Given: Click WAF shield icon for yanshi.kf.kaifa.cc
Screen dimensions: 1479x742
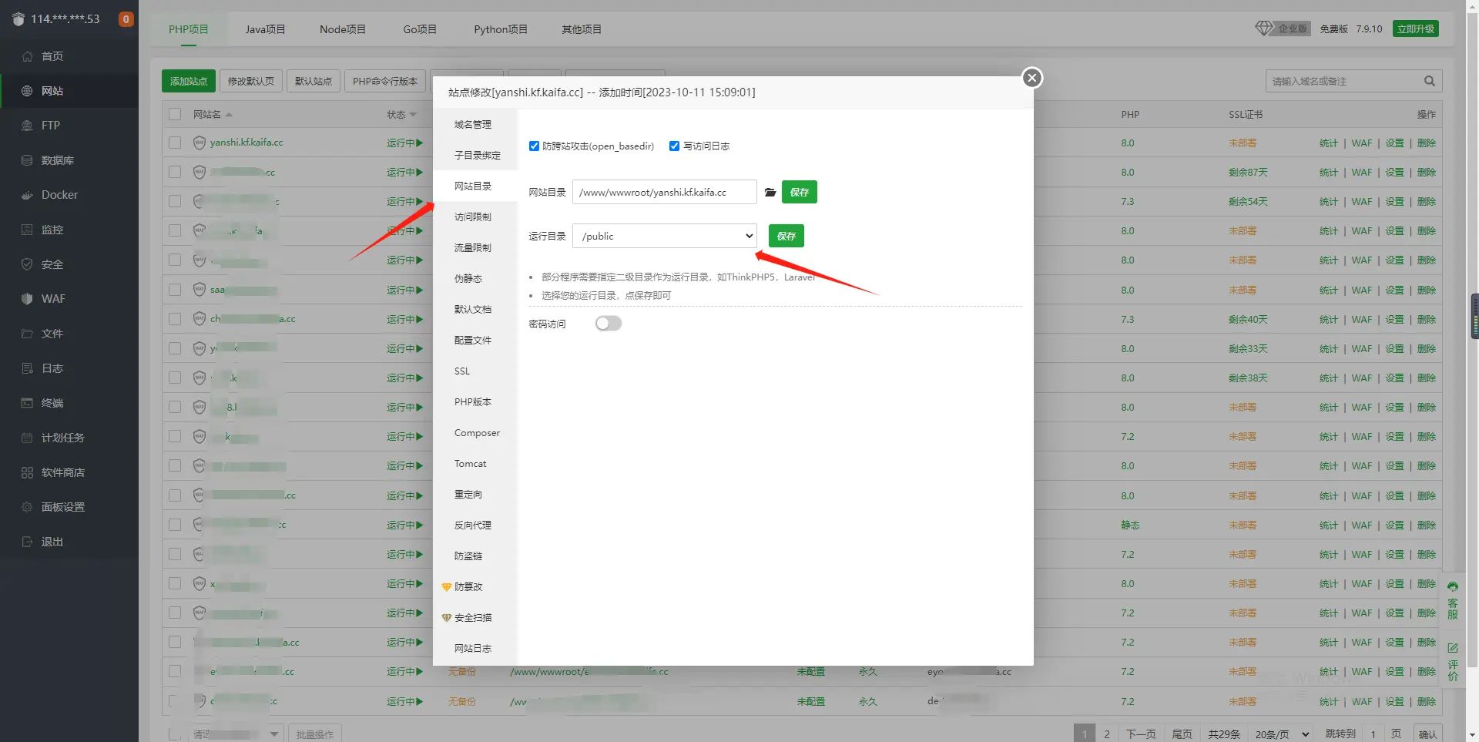Looking at the screenshot, I should click(200, 143).
